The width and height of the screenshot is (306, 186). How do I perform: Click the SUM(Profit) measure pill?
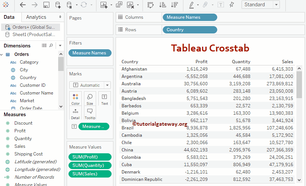(89, 157)
